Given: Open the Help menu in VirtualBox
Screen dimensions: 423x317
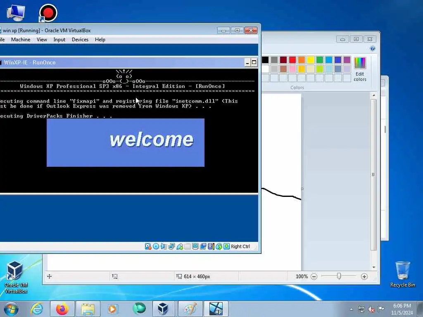Looking at the screenshot, I should tap(100, 40).
